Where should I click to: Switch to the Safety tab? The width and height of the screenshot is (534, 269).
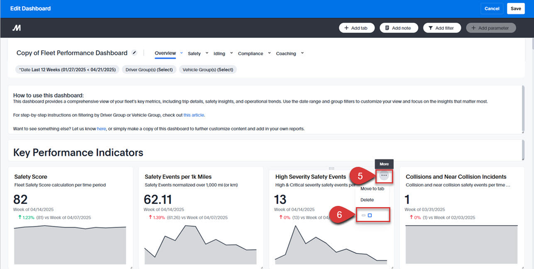pyautogui.click(x=194, y=54)
